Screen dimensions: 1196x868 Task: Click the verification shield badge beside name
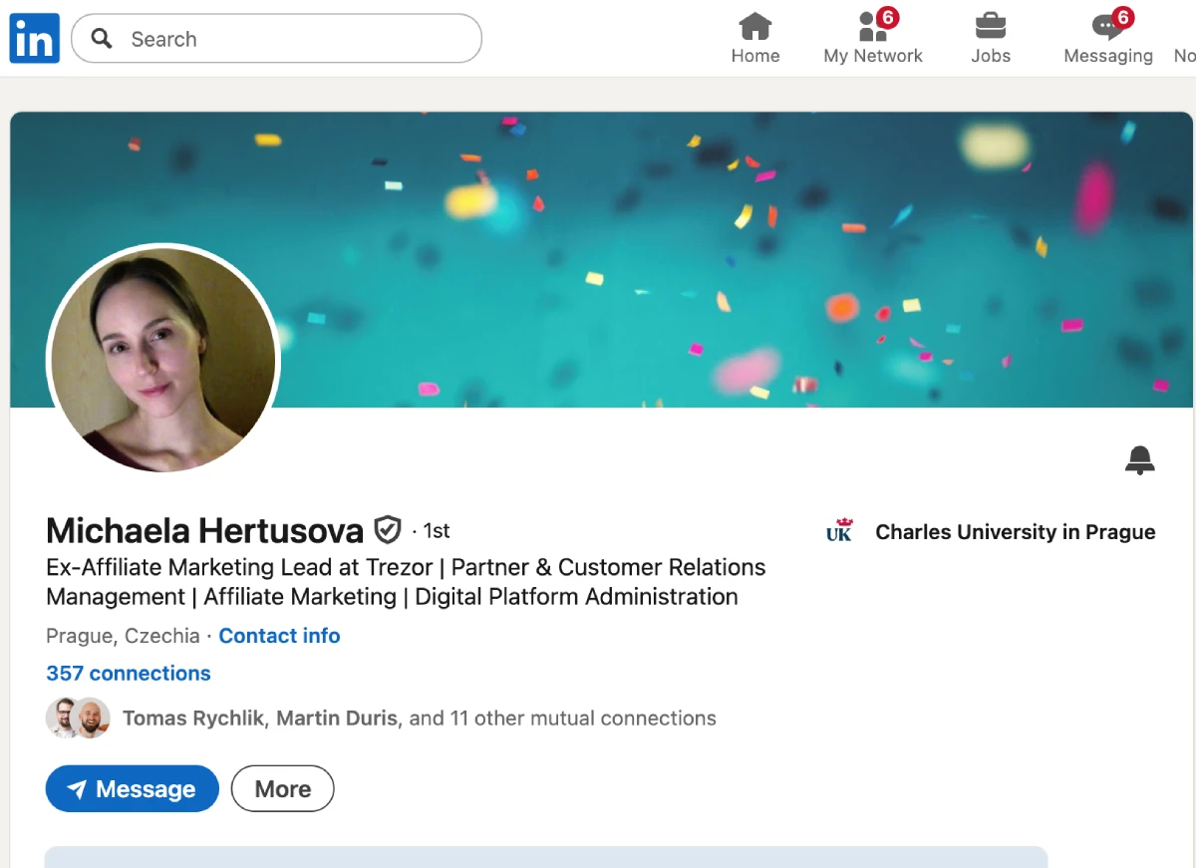(x=387, y=529)
